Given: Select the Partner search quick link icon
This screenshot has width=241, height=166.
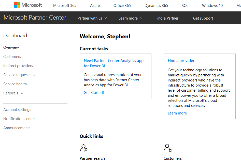Looking at the screenshot, I should coord(84,148).
